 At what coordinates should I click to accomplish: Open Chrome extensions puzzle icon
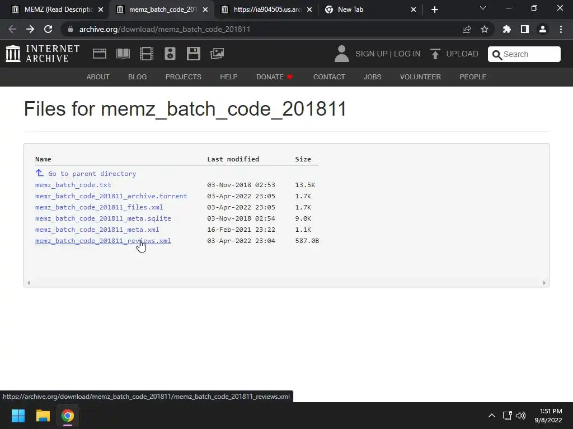tap(507, 29)
